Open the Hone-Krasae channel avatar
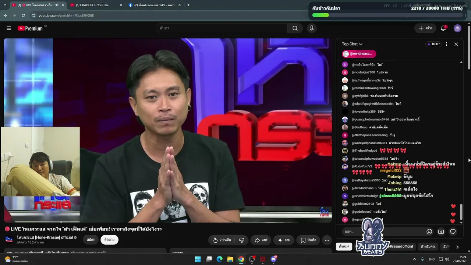The image size is (471, 265). click(x=9, y=240)
